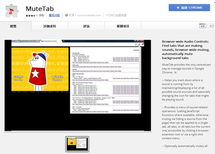Click the MuteTab title heading
Image resolution: width=215 pixels, height=154 pixels.
(x=40, y=9)
